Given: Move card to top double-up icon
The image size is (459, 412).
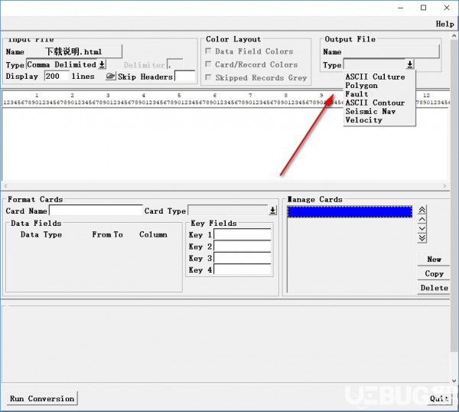Looking at the screenshot, I should click(x=422, y=210).
